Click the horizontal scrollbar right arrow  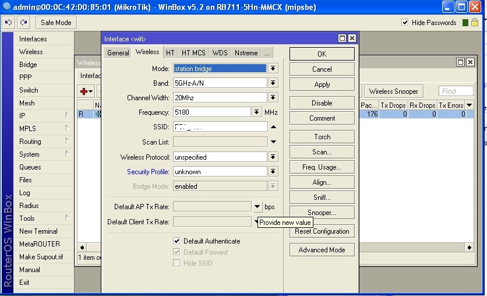(x=469, y=248)
